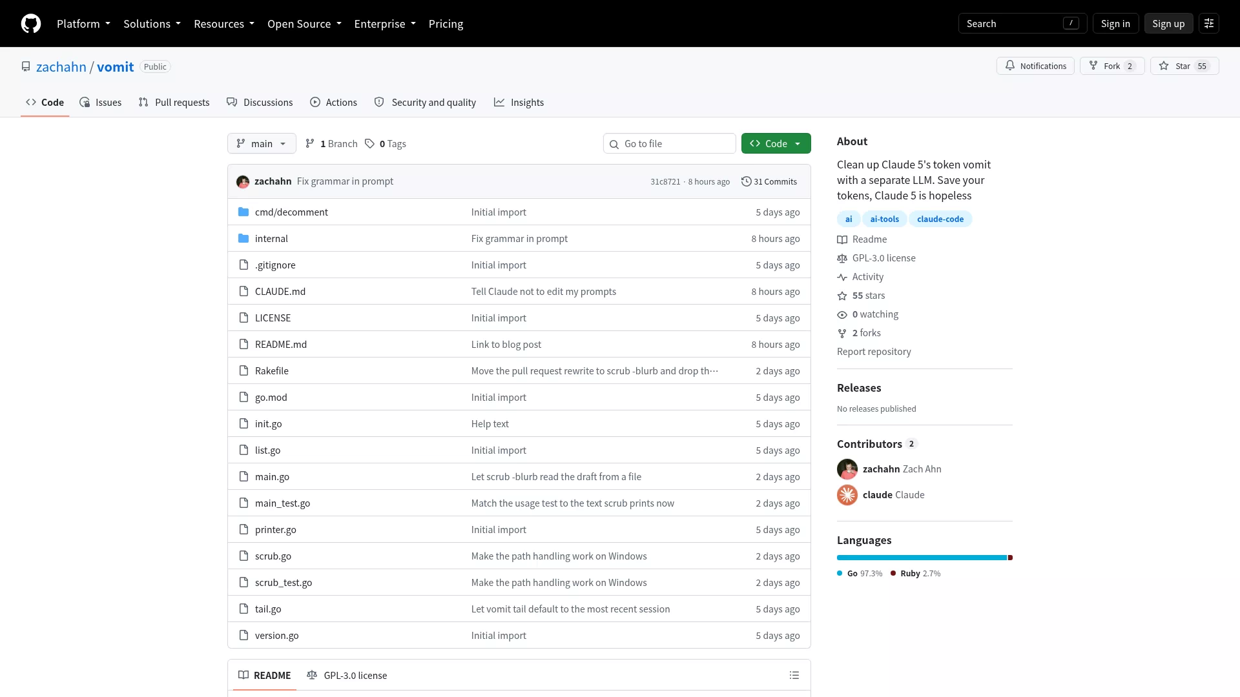The height and width of the screenshot is (697, 1240).
Task: Switch to the Pull requests tab
Action: pyautogui.click(x=174, y=103)
